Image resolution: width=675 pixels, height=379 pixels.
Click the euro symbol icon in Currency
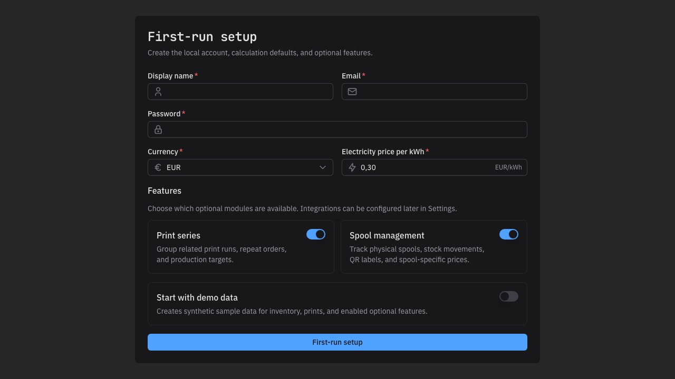[158, 167]
